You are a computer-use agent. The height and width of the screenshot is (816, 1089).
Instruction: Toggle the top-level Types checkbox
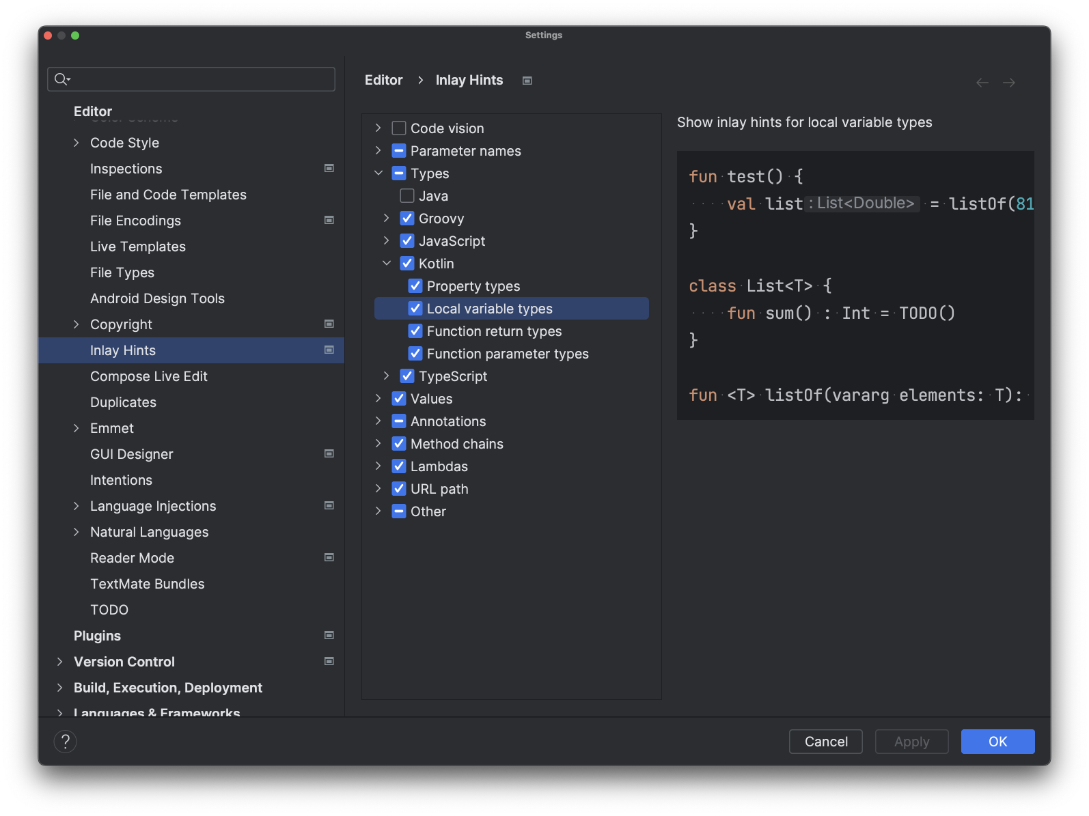[399, 173]
